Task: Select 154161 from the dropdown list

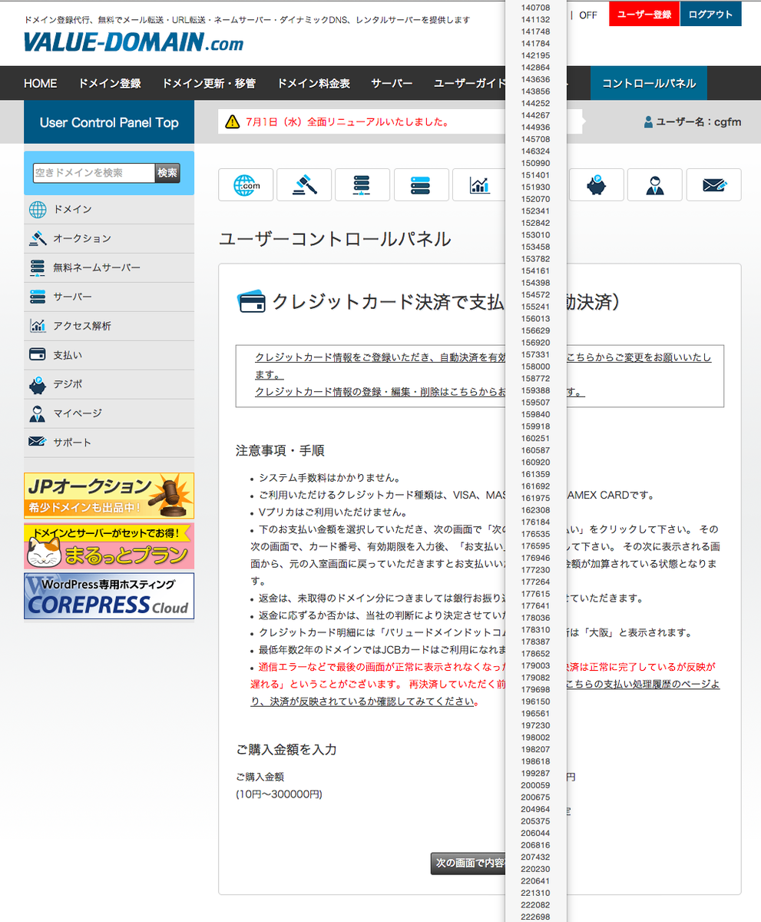Action: pyautogui.click(x=535, y=270)
